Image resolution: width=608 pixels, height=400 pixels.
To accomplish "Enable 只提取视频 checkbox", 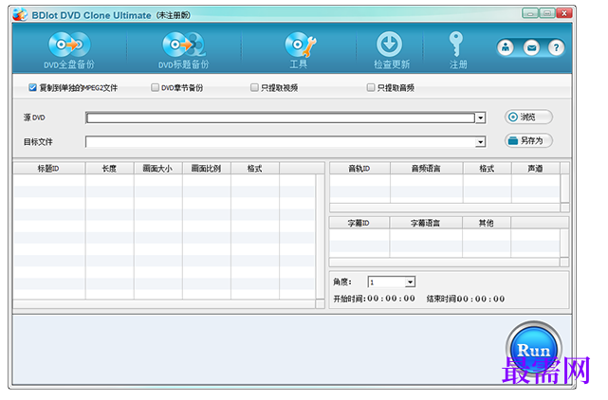I will (x=254, y=87).
